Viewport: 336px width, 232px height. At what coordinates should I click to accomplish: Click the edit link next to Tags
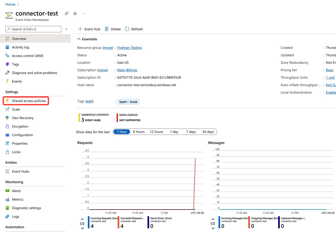pyautogui.click(x=90, y=101)
